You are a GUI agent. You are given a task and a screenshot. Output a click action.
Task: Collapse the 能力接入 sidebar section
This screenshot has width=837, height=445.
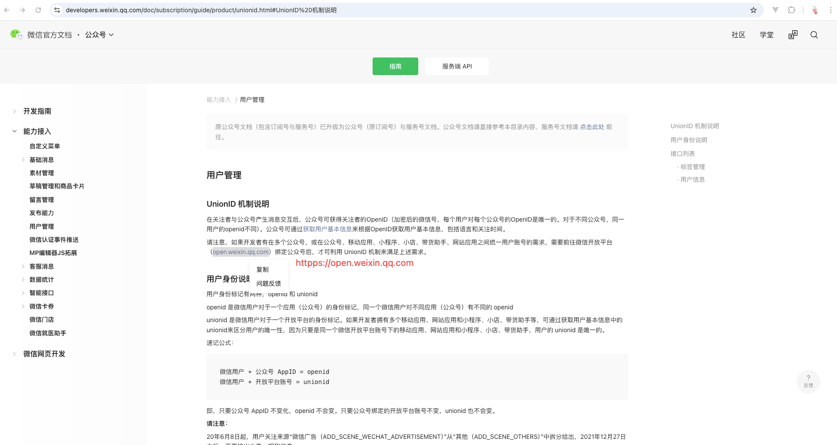click(14, 131)
